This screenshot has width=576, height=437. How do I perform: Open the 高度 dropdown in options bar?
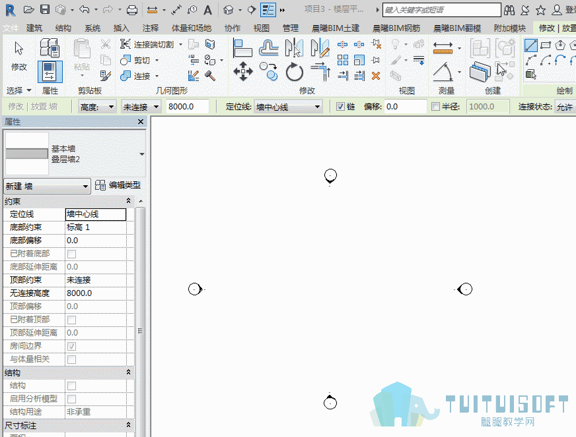(97, 107)
